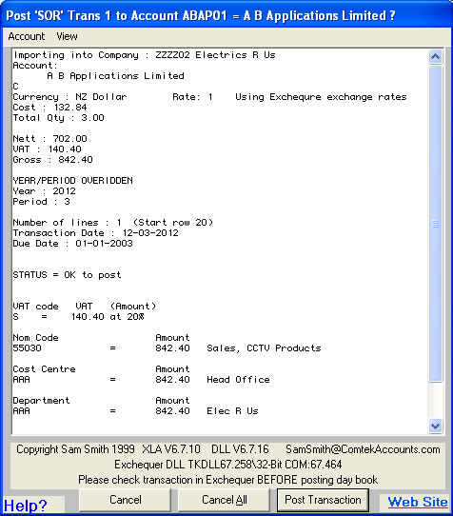The image size is (453, 516).
Task: Click the Post Transaction button
Action: coord(323,500)
